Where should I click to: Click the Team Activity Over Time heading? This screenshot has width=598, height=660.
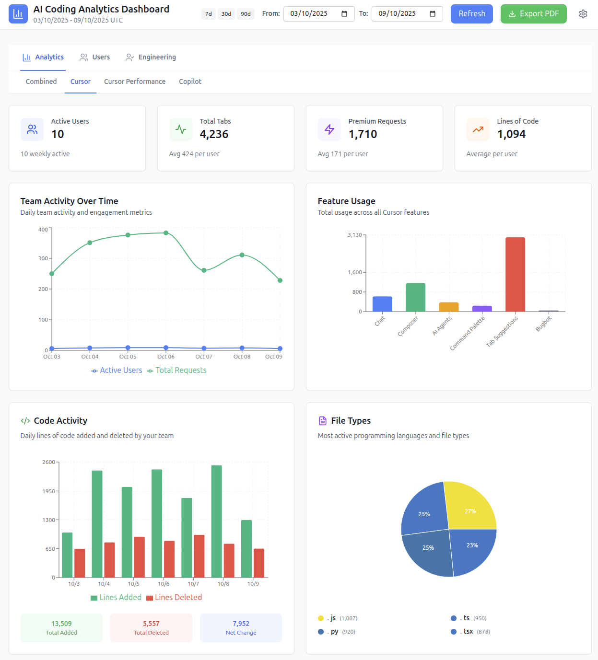(x=70, y=201)
